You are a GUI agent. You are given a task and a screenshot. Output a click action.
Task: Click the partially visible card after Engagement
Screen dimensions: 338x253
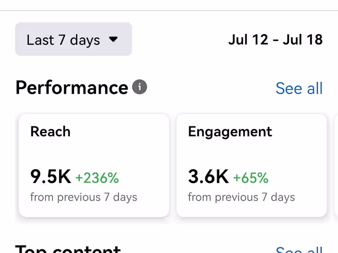click(335, 165)
